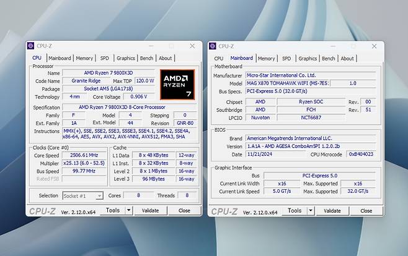Open the About tab in the left window
The width and height of the screenshot is (408, 256).
pyautogui.click(x=165, y=59)
